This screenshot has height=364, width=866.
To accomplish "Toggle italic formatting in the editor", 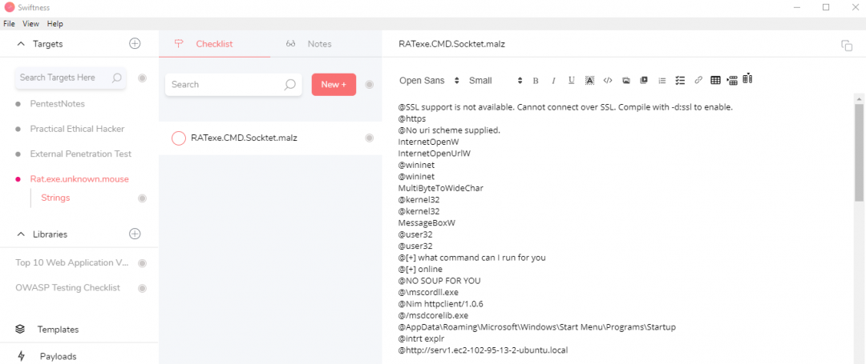I will point(552,80).
